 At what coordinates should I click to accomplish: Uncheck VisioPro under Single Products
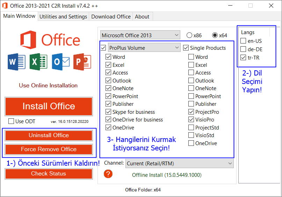point(191,120)
